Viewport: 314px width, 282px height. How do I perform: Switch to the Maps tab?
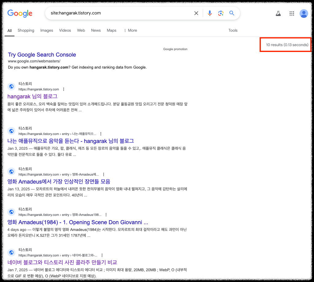[x=112, y=30]
